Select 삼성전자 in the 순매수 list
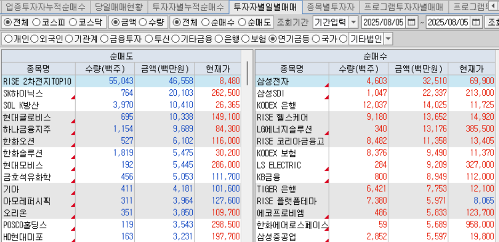Viewport: 499px width, 242px height. click(375, 81)
